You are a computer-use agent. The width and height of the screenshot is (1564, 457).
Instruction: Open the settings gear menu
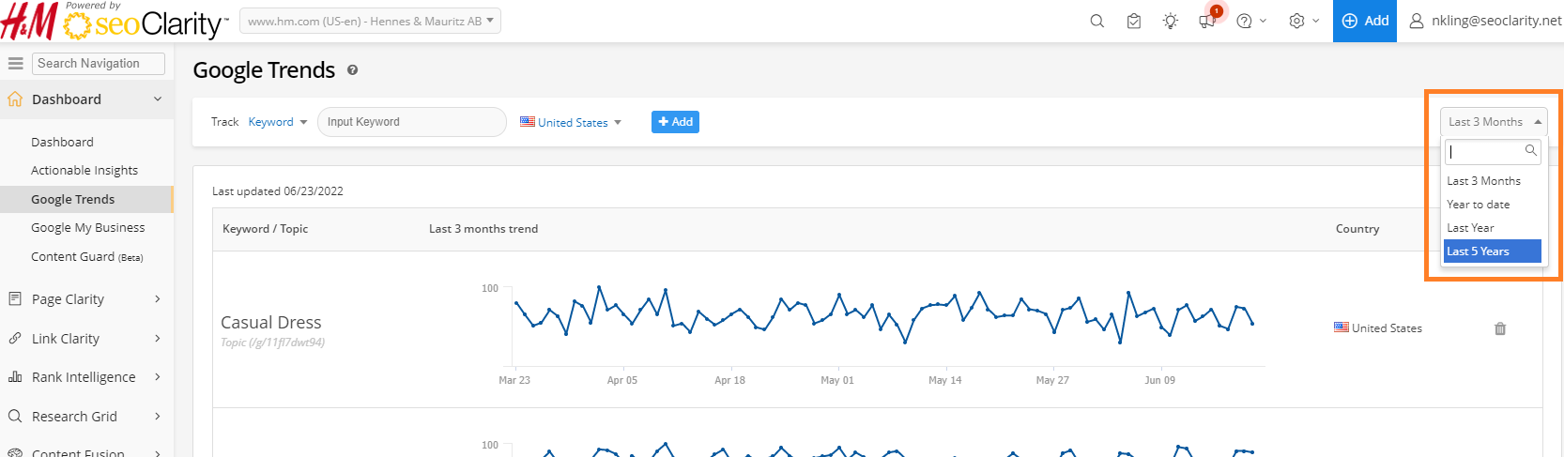tap(1303, 21)
